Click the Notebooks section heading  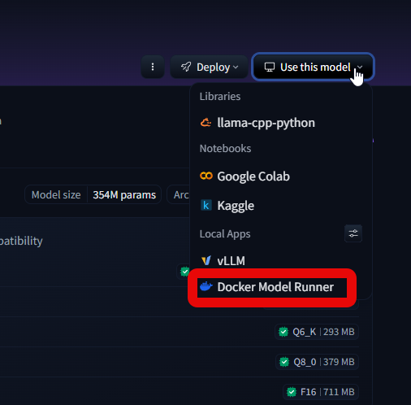[x=225, y=149]
